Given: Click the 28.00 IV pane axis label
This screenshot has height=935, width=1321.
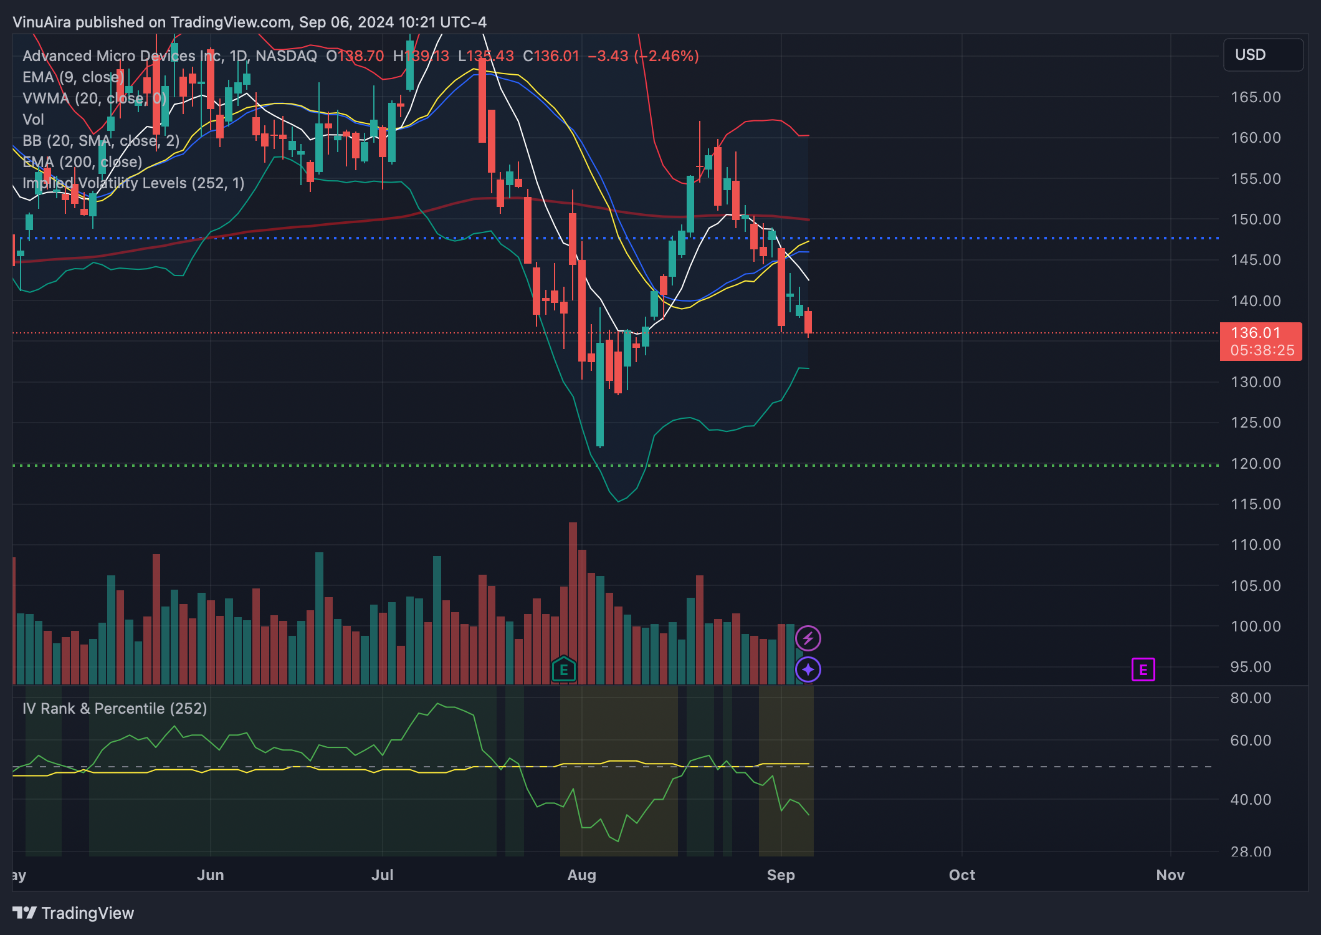Looking at the screenshot, I should click(1251, 851).
